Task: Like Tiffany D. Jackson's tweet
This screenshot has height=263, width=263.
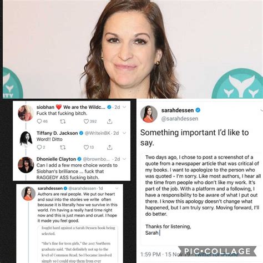Action: pyautogui.click(x=86, y=147)
